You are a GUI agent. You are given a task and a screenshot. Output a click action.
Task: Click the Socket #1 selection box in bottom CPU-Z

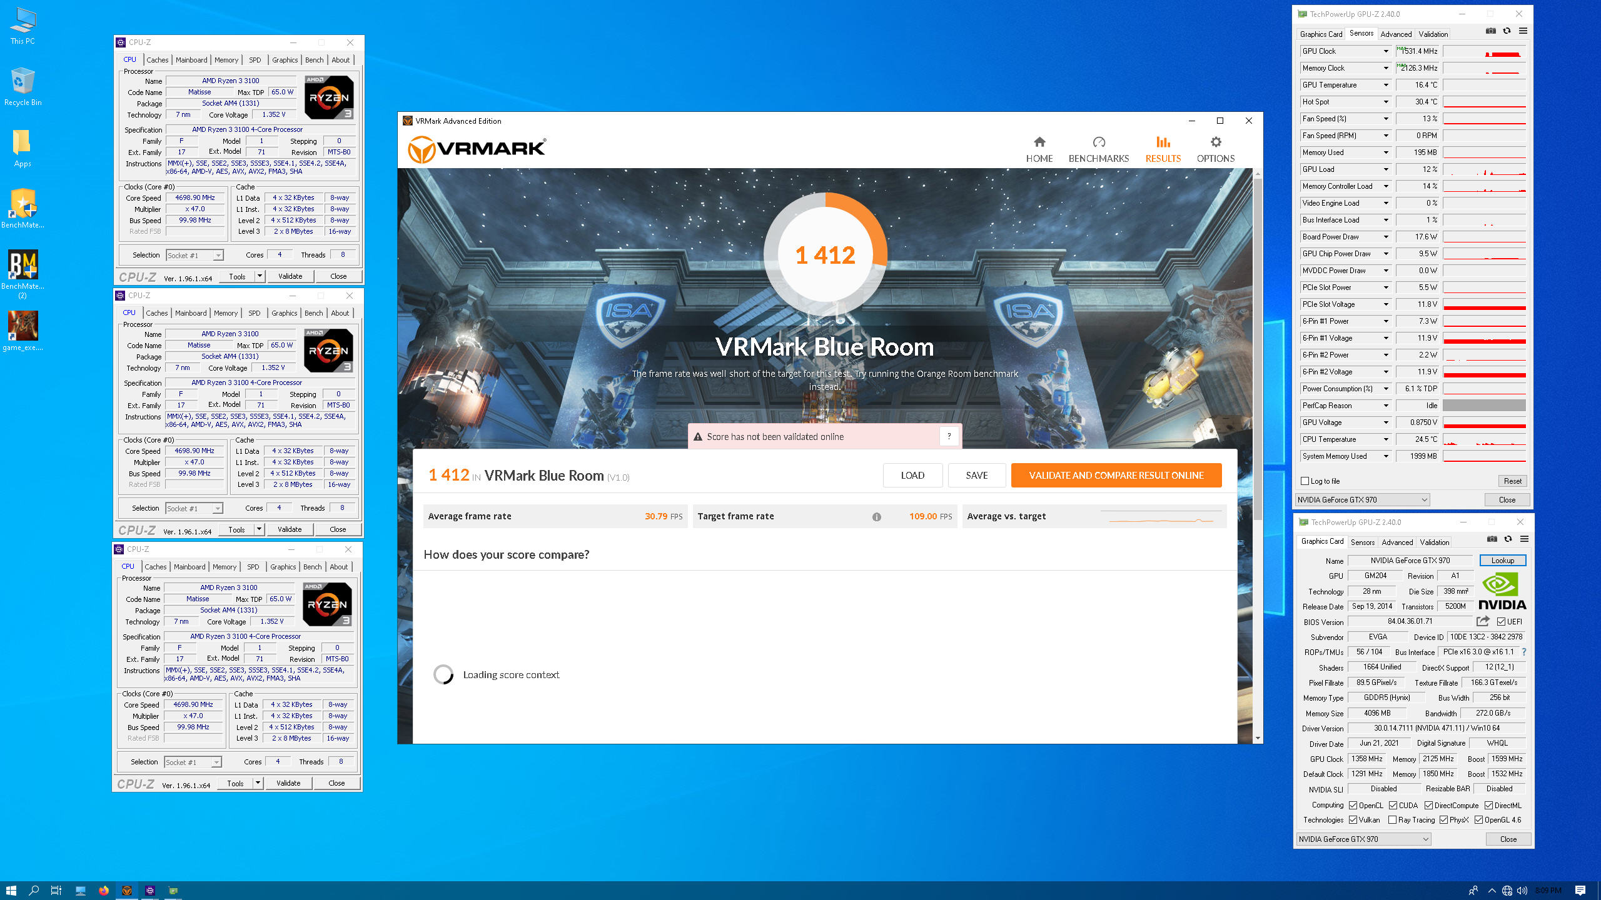click(x=193, y=762)
